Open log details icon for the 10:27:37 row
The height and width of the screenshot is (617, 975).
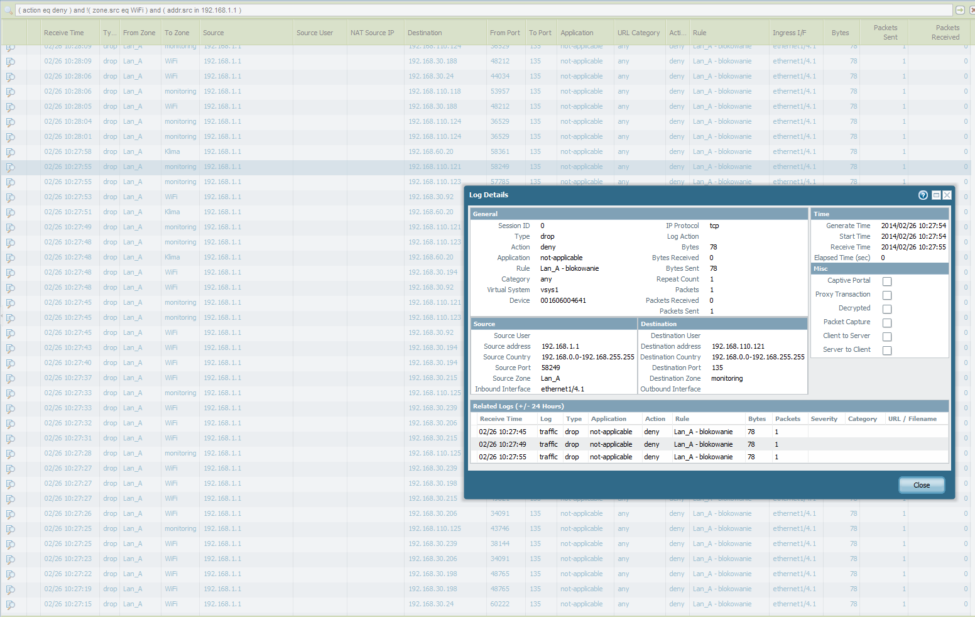[11, 378]
